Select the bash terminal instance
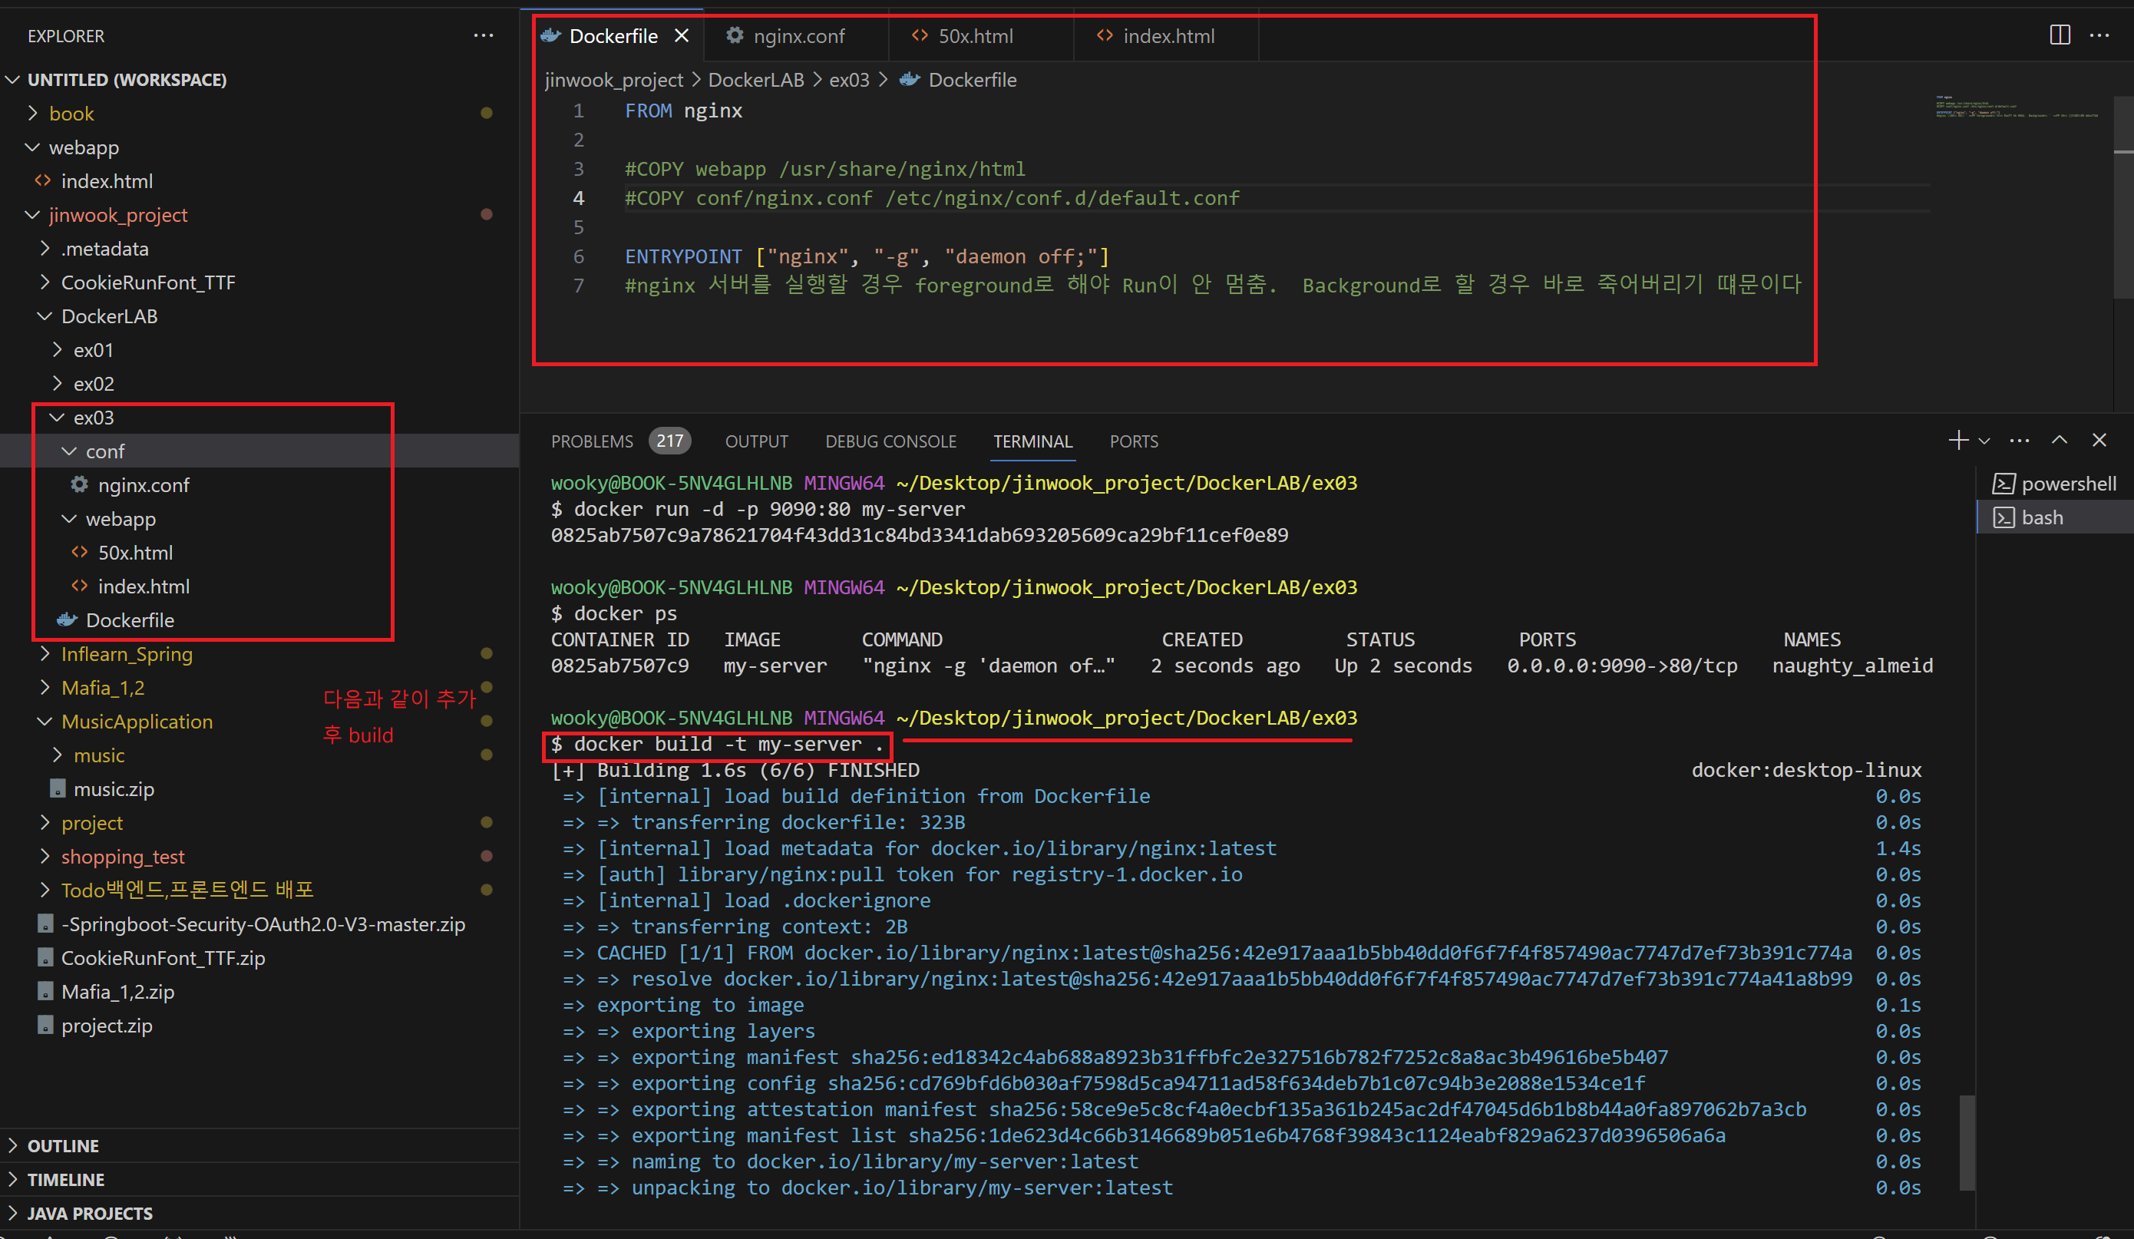Image resolution: width=2134 pixels, height=1239 pixels. pyautogui.click(x=2042, y=517)
